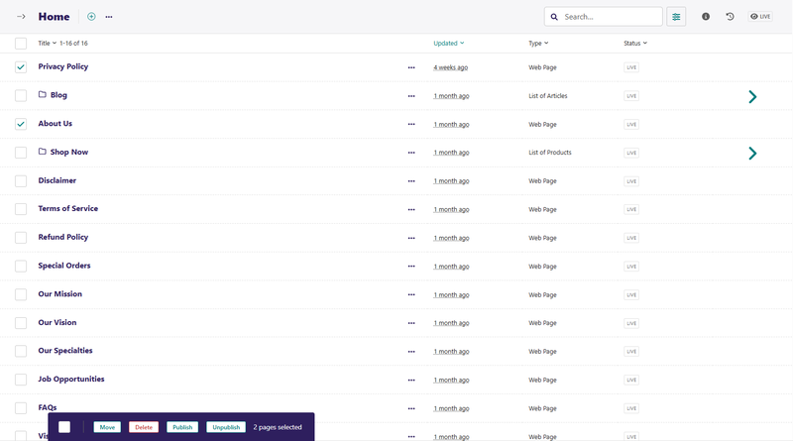Open more options for Home
The height and width of the screenshot is (441, 793).
tap(109, 17)
